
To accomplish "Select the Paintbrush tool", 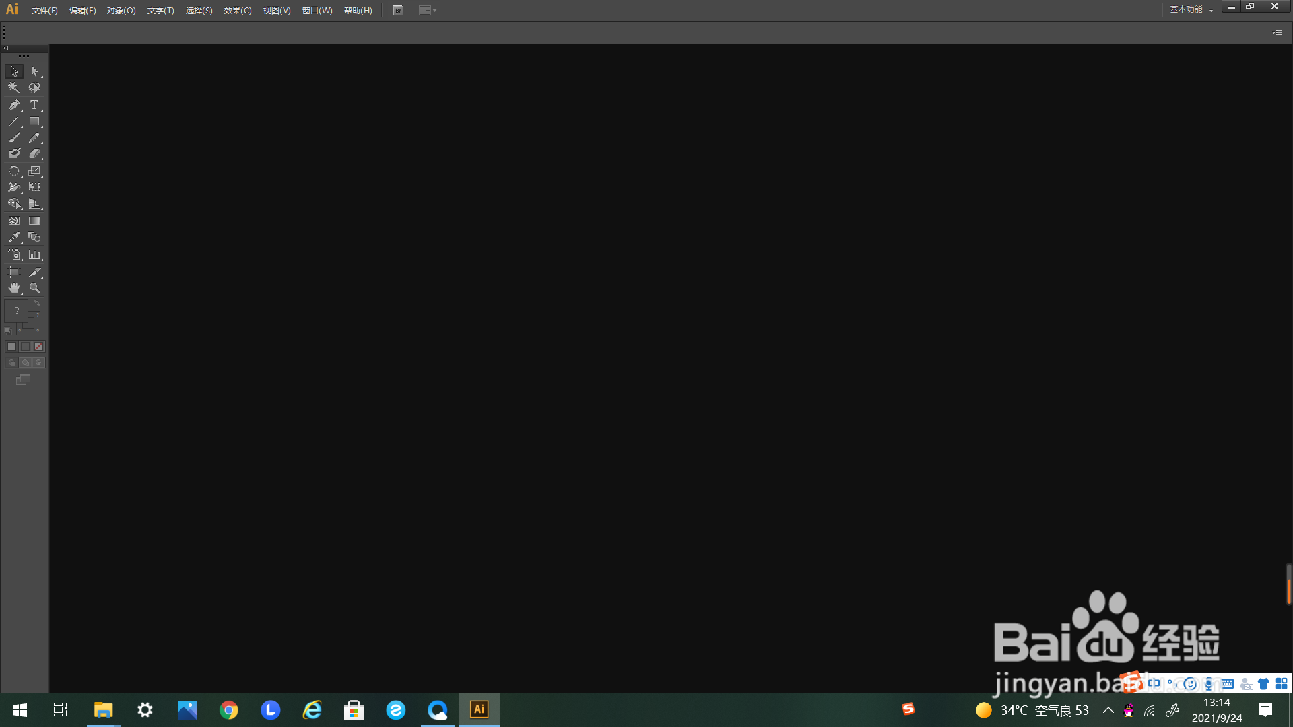I will tap(14, 137).
